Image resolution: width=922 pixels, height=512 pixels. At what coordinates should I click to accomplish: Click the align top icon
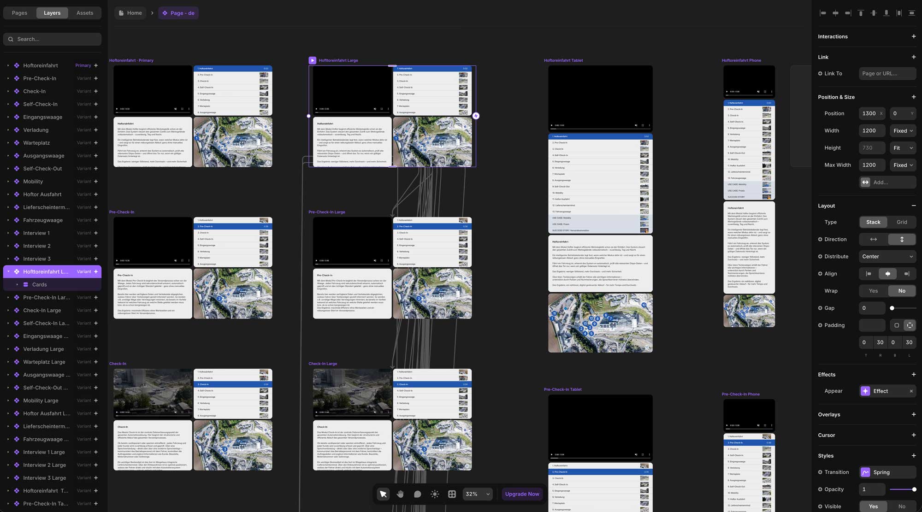pos(861,13)
